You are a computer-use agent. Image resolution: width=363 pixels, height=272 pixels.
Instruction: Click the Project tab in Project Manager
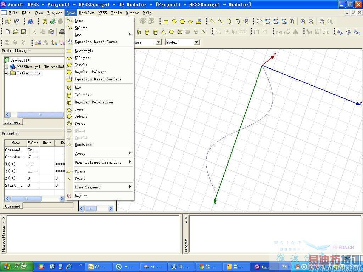pos(12,122)
